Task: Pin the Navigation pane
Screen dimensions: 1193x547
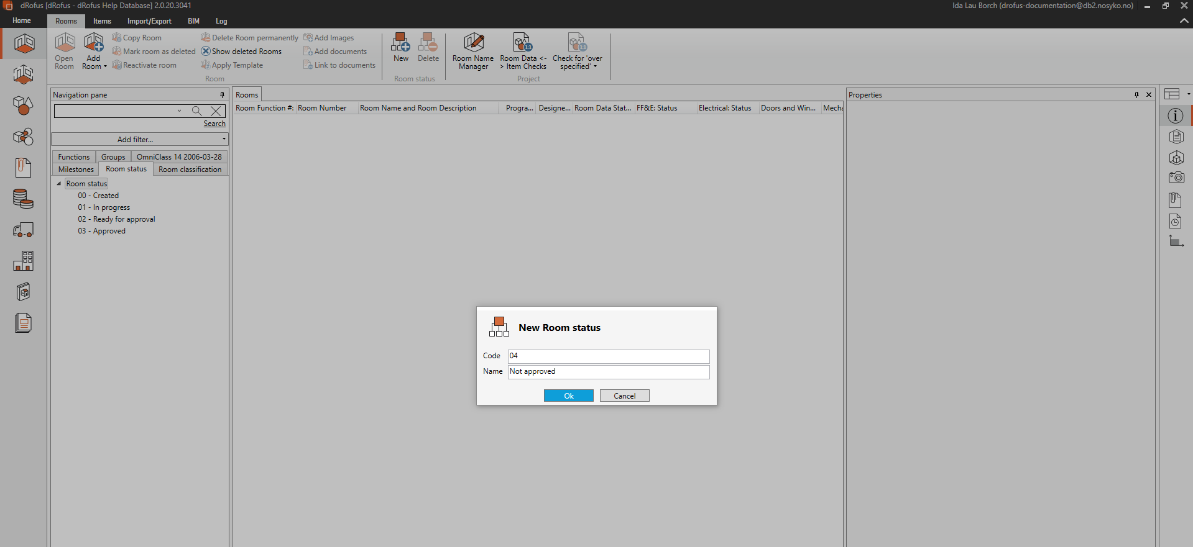Action: click(222, 95)
